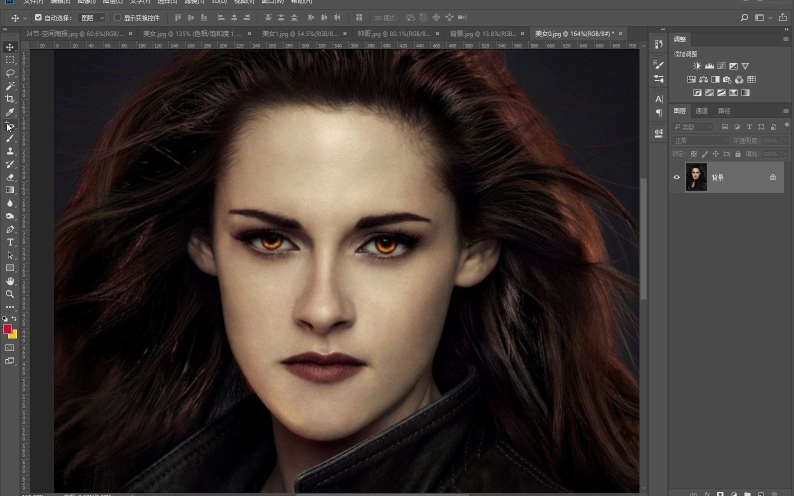Open the 类型 layer filter dropdown
Screen dimensions: 794x496
692,127
